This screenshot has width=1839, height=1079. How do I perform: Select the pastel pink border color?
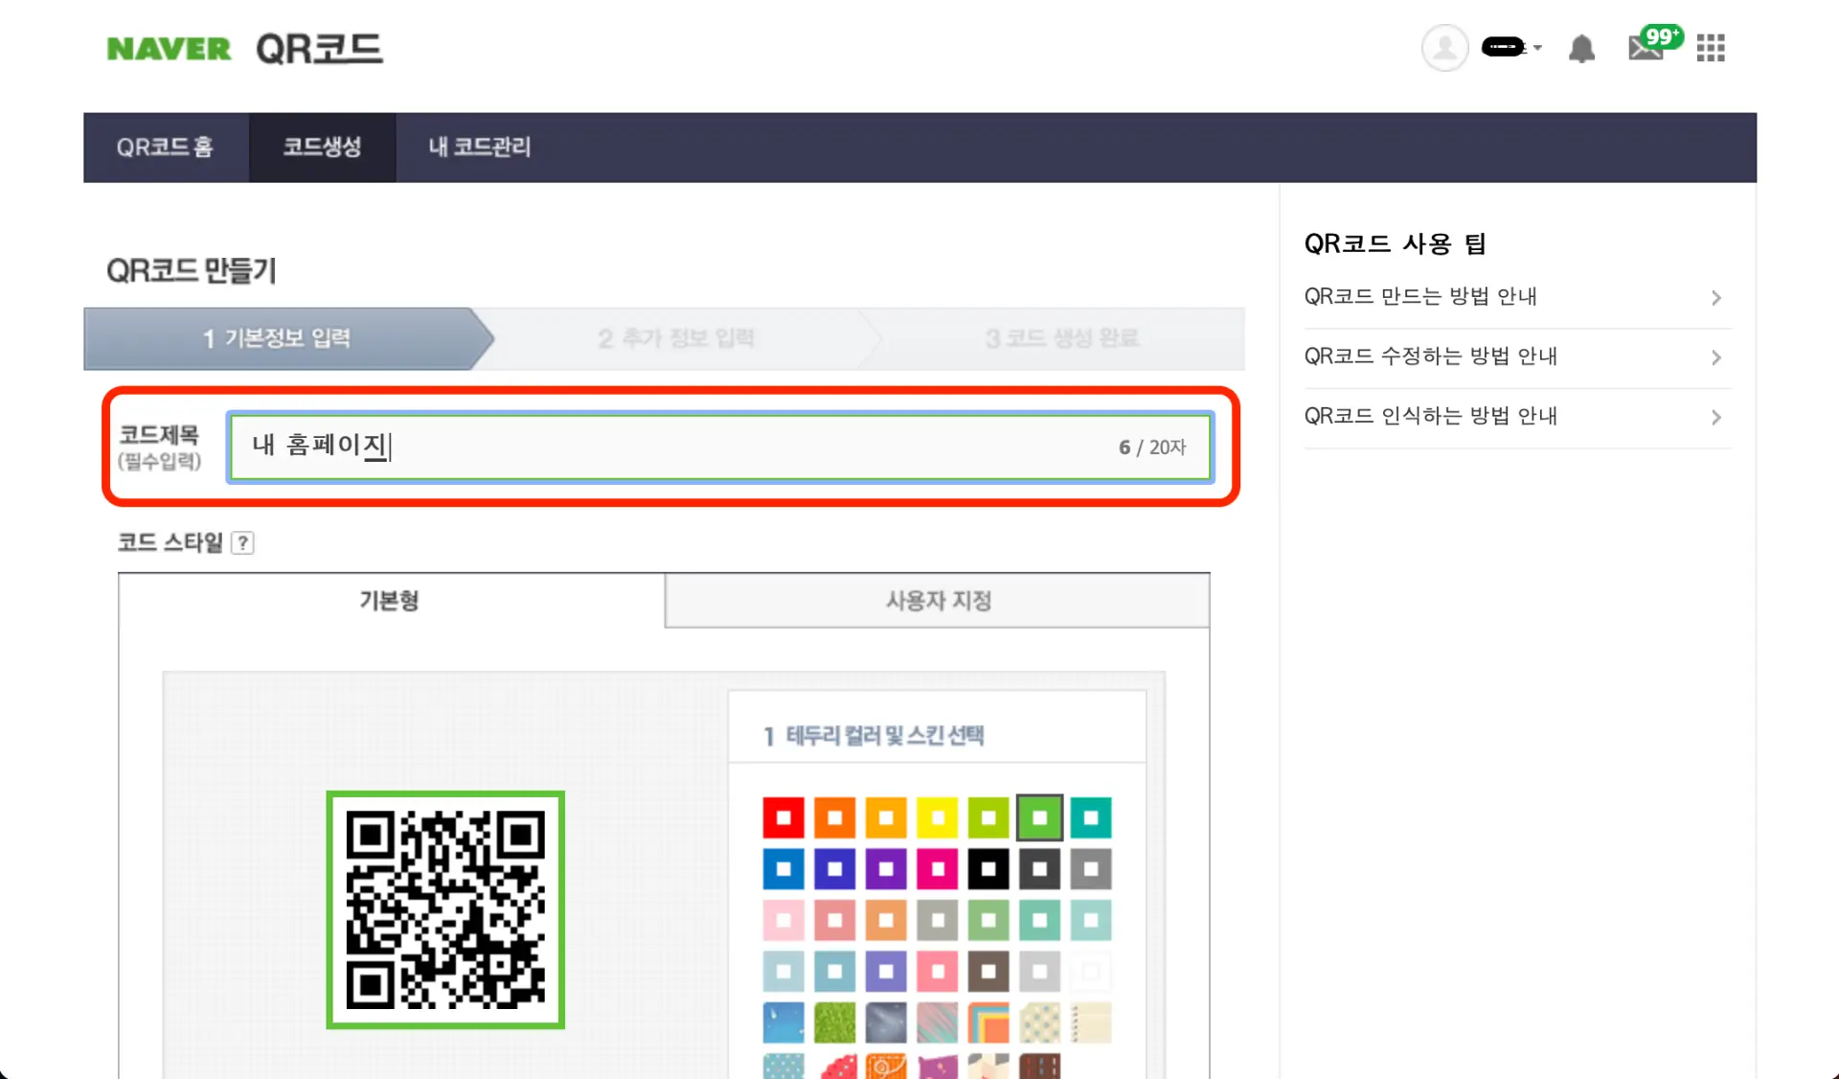tap(783, 921)
